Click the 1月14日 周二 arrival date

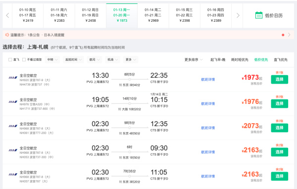pyautogui.click(x=159, y=94)
